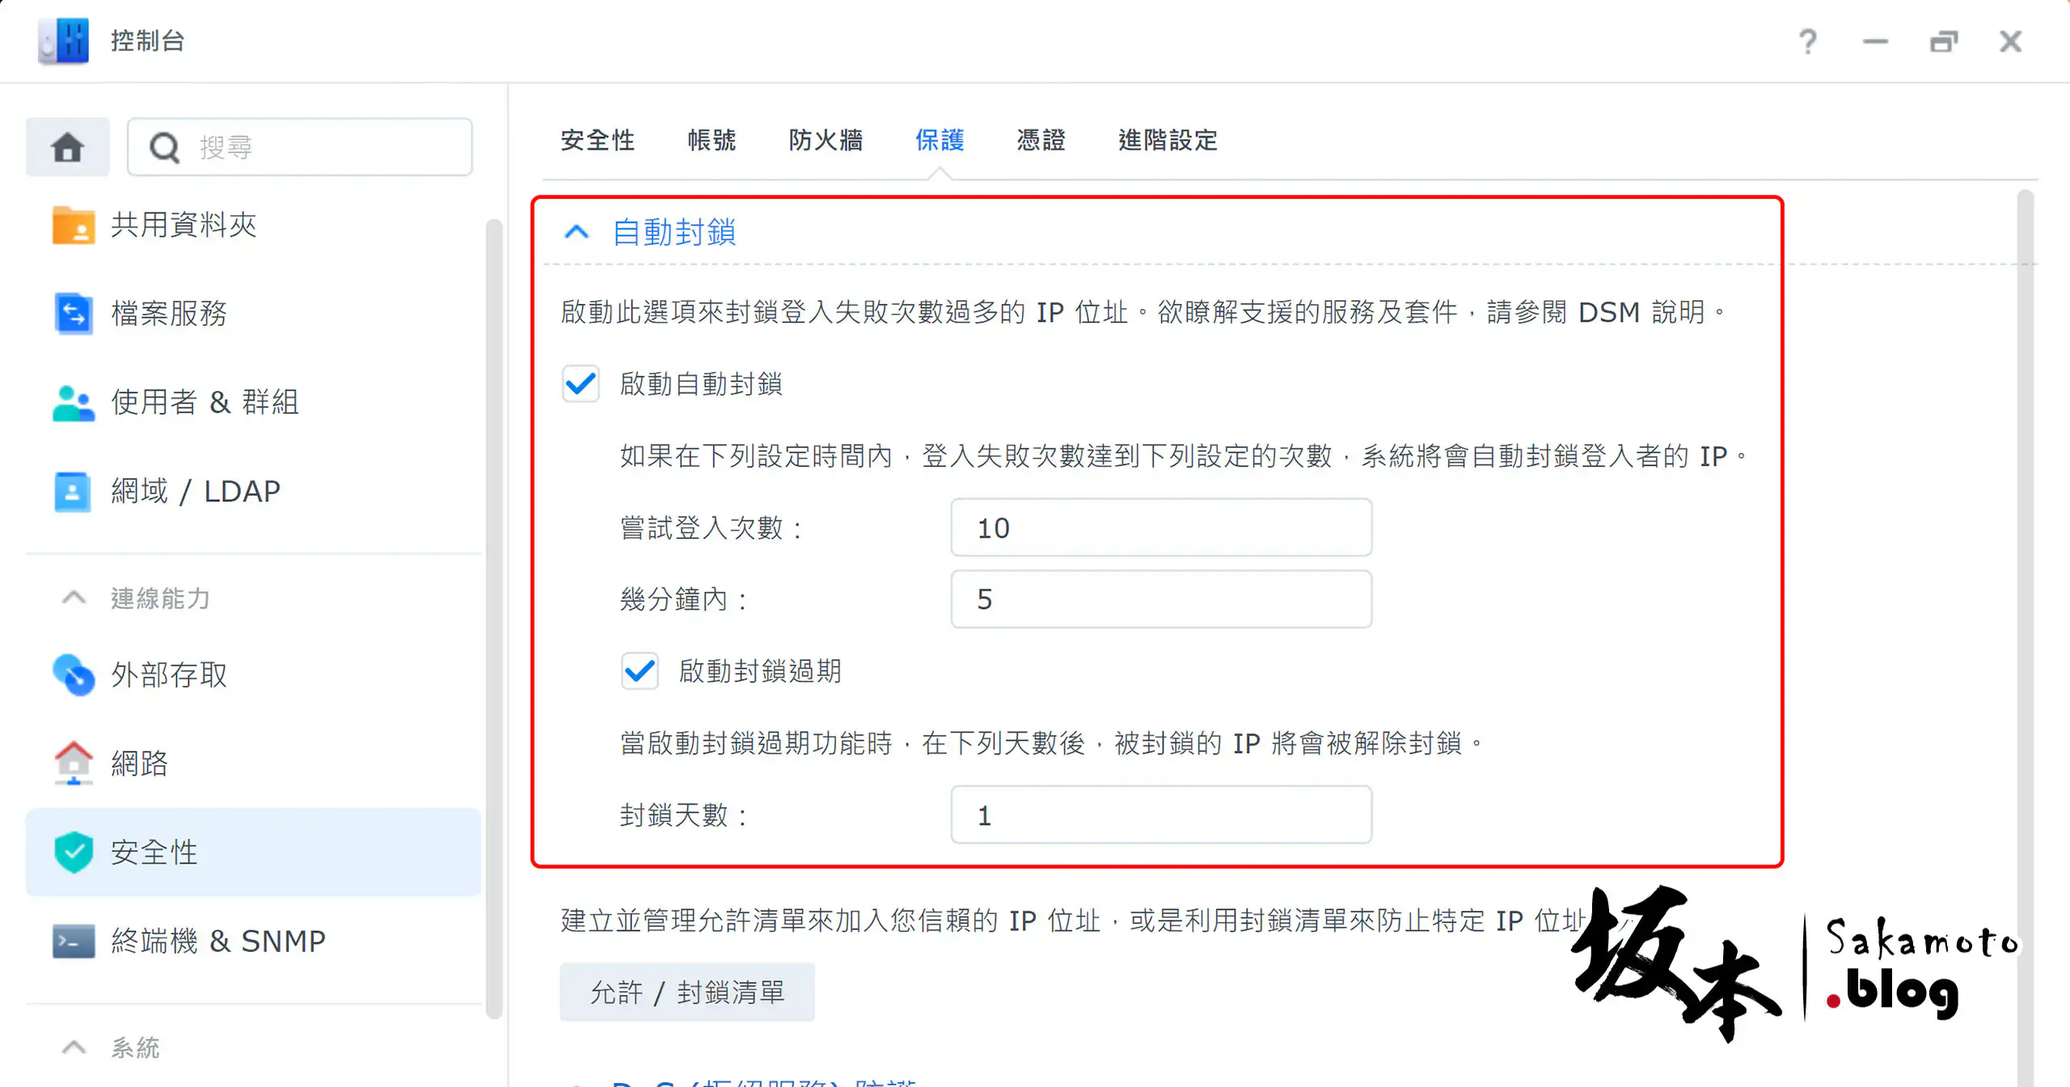Open the 檔案服務 file services icon
Viewport: 2070px width, 1087px height.
click(73, 314)
